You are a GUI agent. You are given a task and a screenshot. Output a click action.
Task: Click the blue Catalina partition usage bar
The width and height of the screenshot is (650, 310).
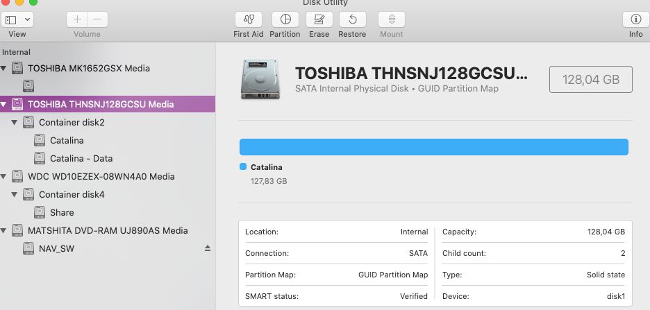pyautogui.click(x=434, y=147)
